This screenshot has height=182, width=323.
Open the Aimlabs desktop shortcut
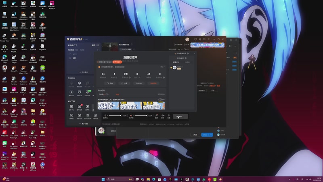coord(33,101)
